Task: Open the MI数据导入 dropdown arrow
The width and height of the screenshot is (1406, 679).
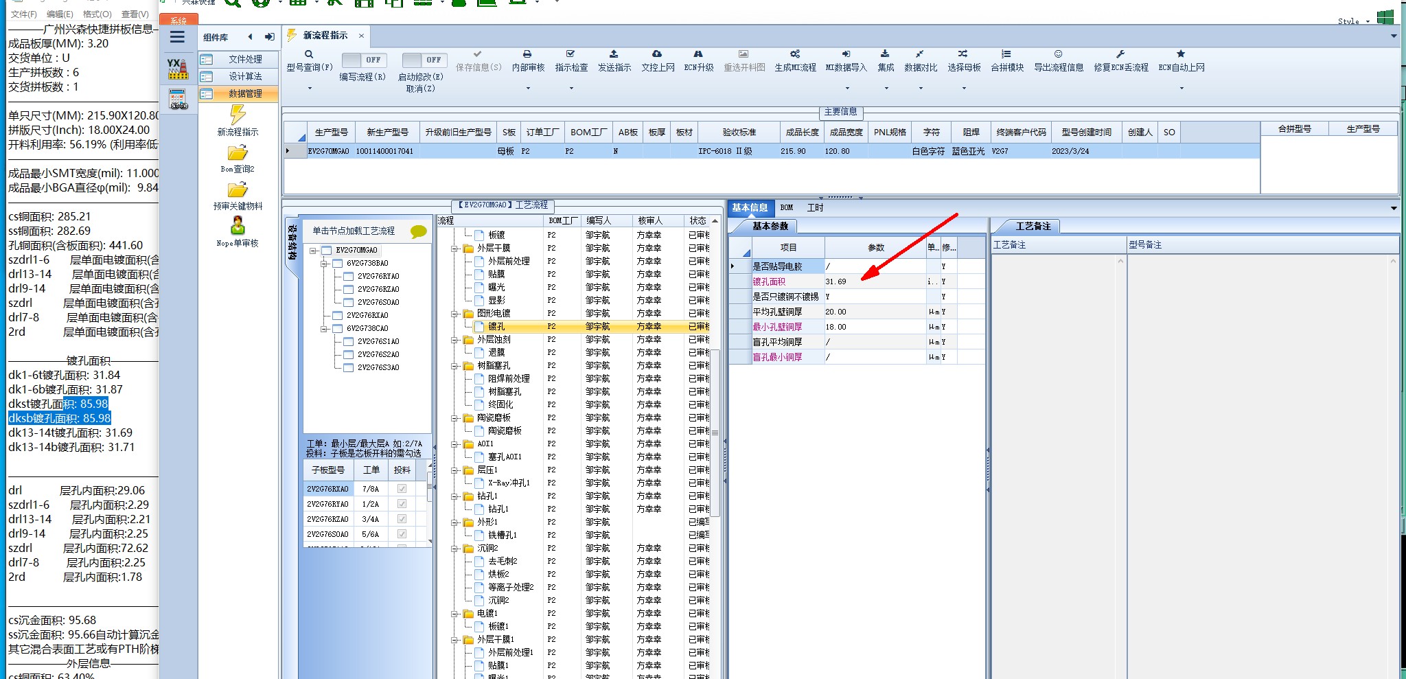Action: [847, 88]
